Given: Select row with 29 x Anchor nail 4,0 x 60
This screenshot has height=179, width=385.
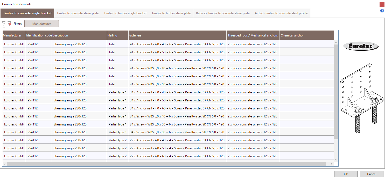Looking at the screenshot, I should point(168,156).
